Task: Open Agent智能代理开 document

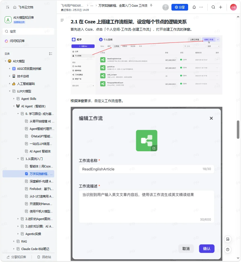Action: [40, 129]
